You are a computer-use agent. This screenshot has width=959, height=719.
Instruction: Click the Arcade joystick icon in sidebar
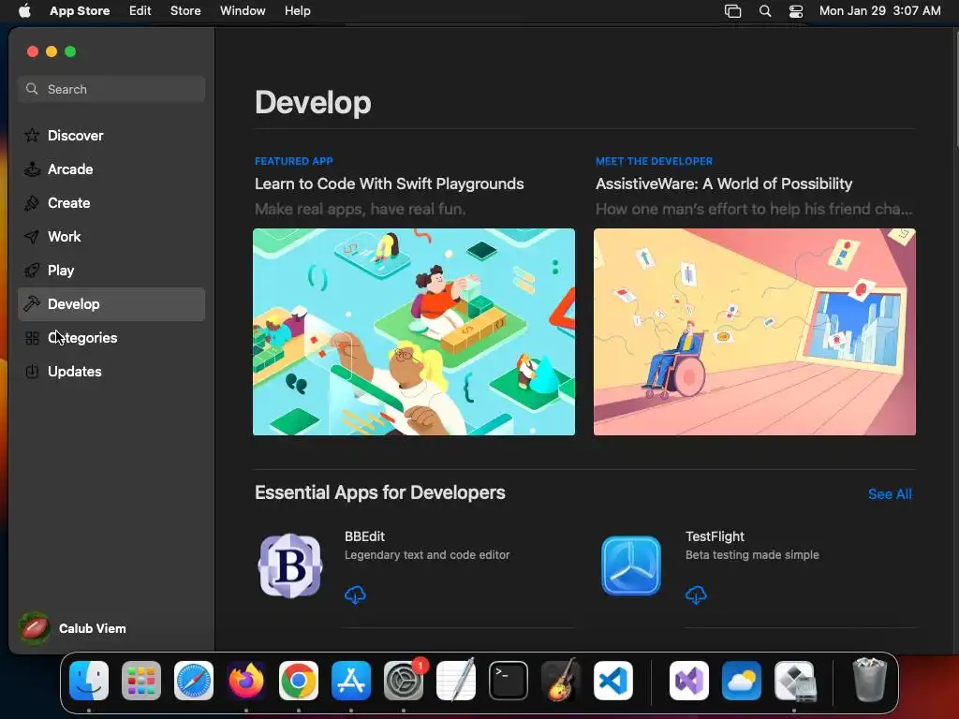tap(32, 169)
